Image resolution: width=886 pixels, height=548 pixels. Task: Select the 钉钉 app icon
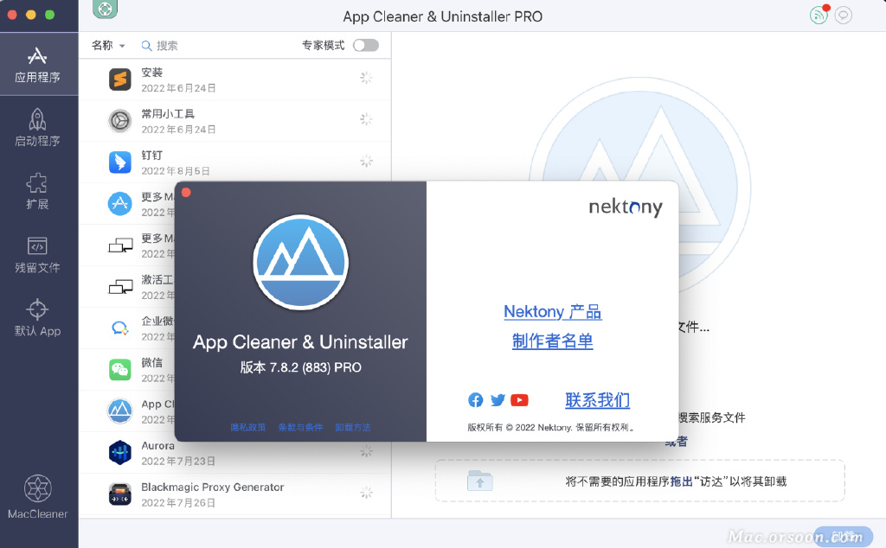(119, 162)
